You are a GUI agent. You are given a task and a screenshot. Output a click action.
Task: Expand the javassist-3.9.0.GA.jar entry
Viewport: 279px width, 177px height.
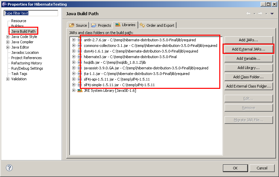point(74,68)
